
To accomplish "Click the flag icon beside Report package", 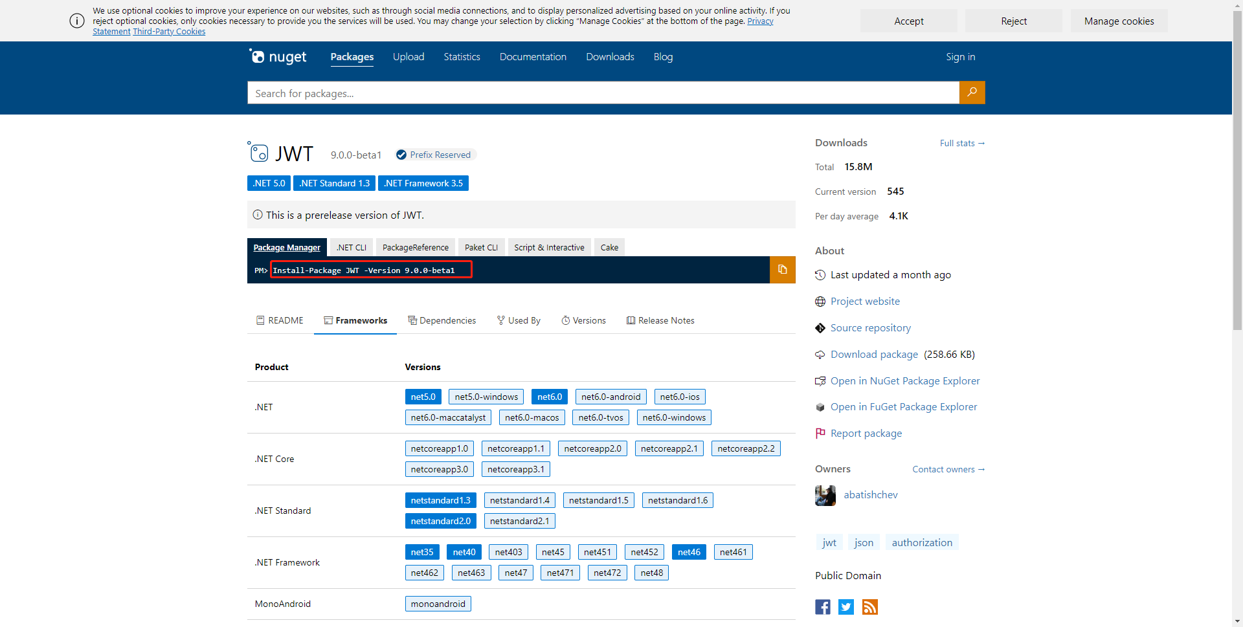I will (820, 433).
